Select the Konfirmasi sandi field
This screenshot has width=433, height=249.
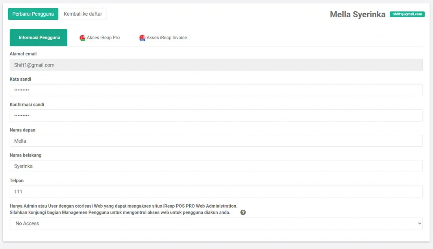pyautogui.click(x=216, y=115)
